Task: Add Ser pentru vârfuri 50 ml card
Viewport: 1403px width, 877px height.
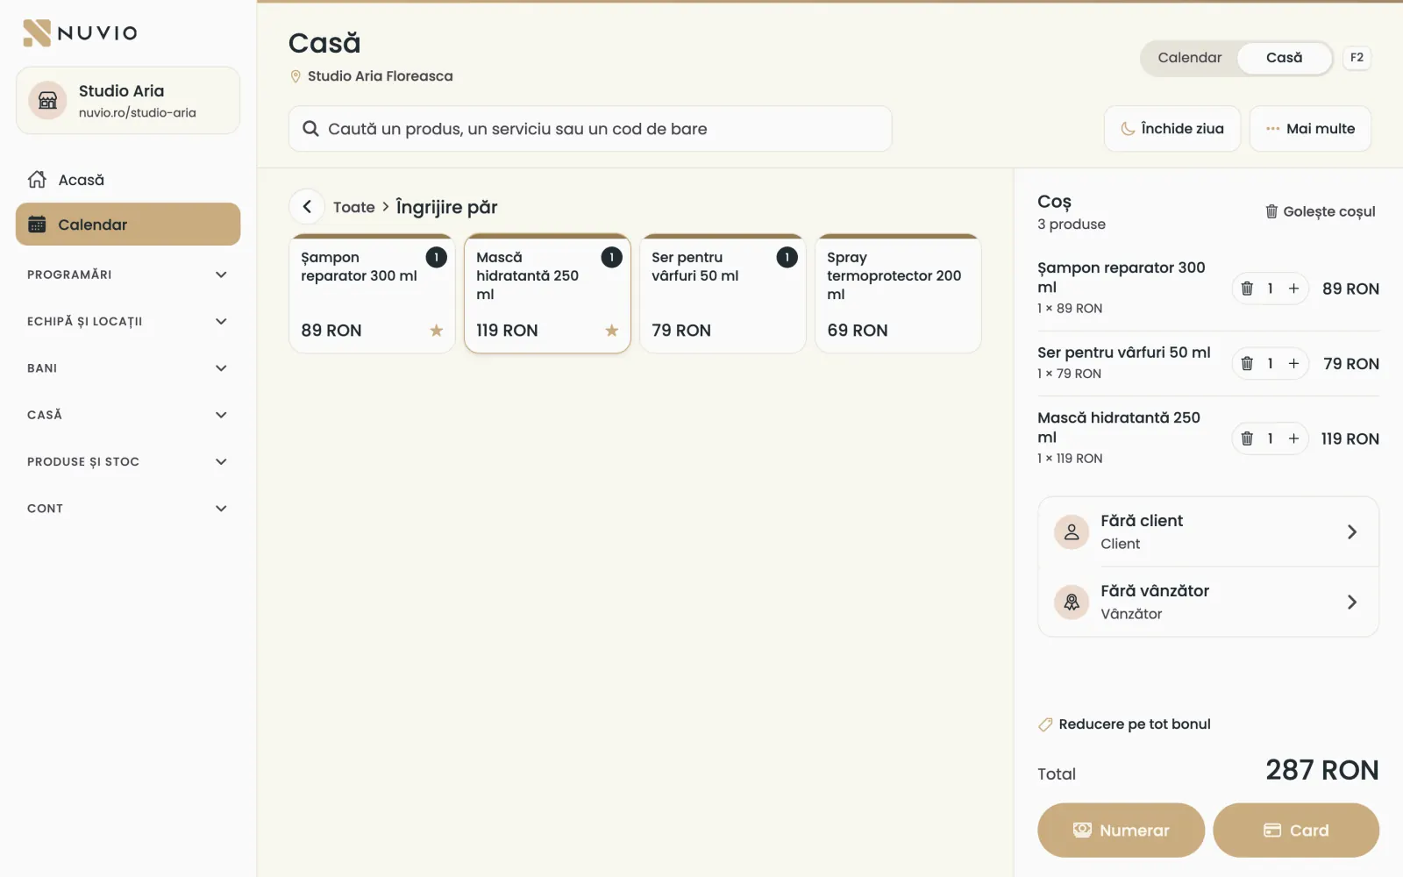Action: pos(723,294)
